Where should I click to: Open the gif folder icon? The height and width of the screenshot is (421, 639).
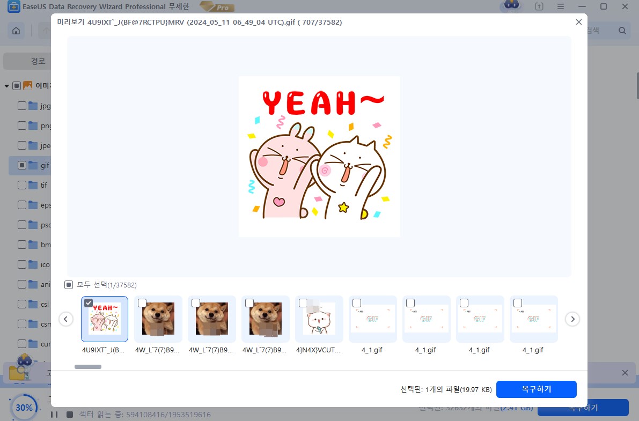33,166
